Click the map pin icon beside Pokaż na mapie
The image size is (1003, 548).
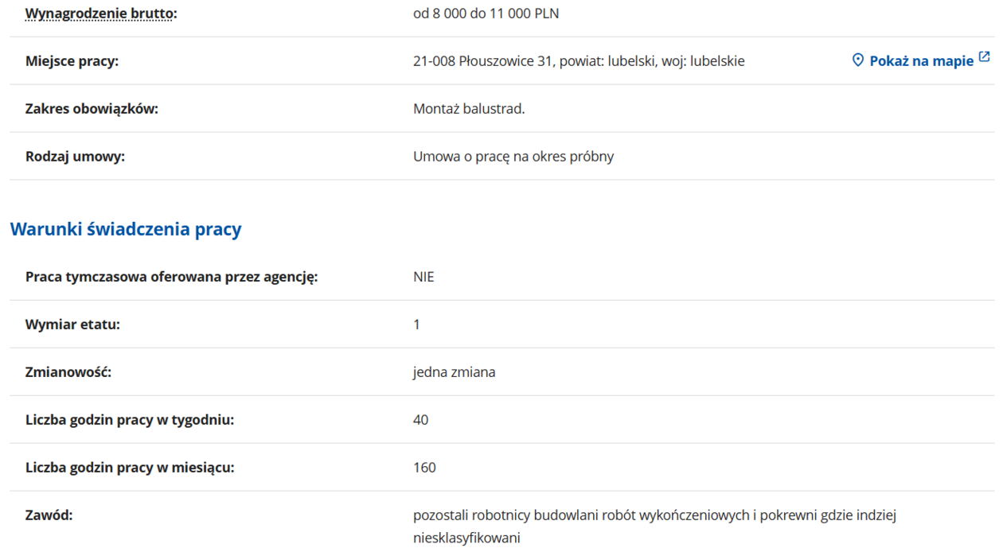857,60
